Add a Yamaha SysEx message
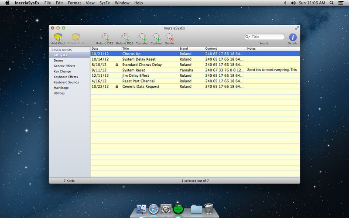 tap(142, 37)
